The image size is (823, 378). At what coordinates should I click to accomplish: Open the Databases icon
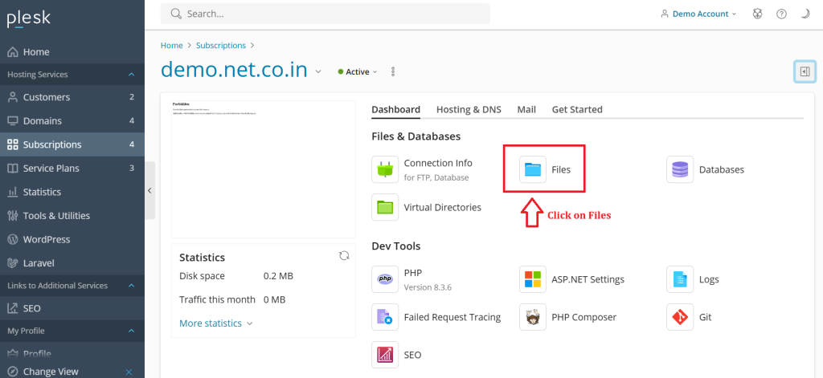click(x=680, y=169)
